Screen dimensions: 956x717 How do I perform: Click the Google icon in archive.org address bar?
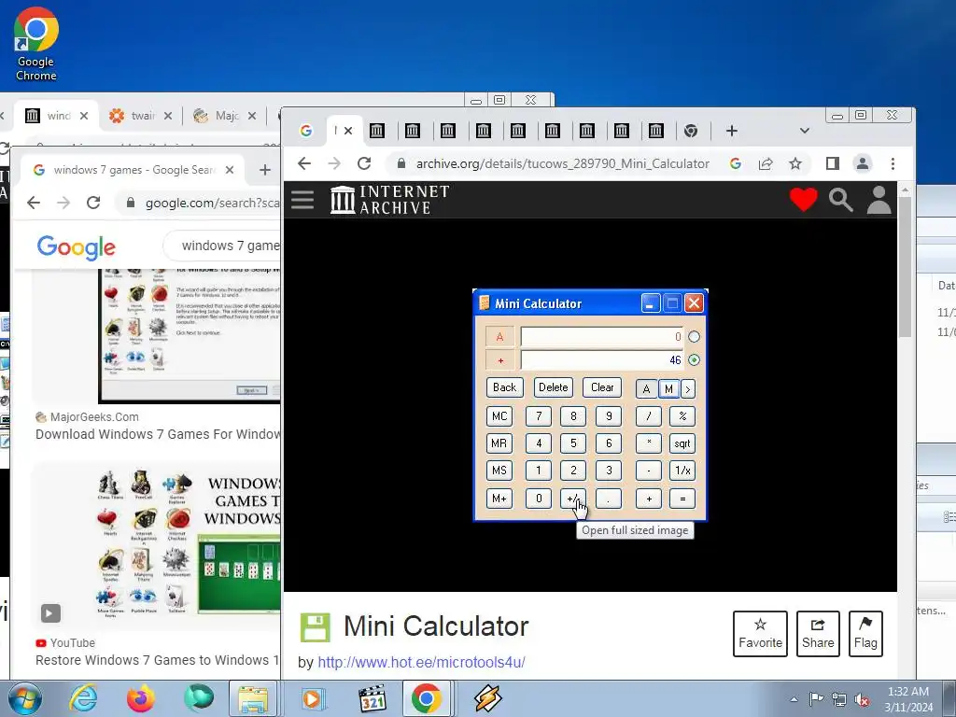[x=736, y=163]
